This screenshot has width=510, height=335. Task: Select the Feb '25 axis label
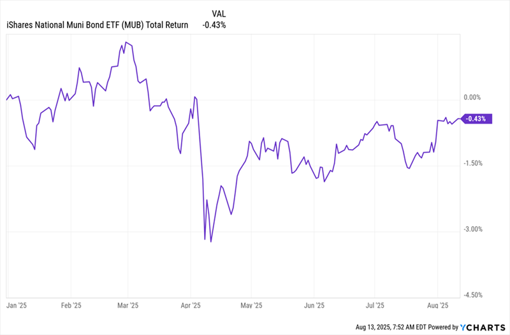71,304
